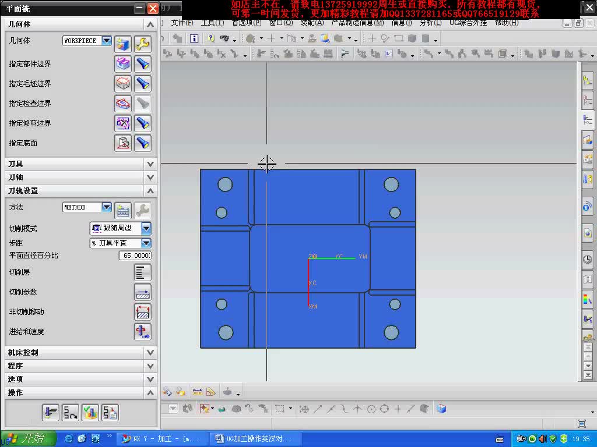Display the floor plane with flashlight icon

[x=142, y=143]
